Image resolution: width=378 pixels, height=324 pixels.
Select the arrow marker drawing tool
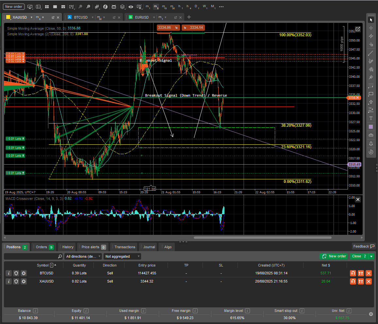pos(371,102)
